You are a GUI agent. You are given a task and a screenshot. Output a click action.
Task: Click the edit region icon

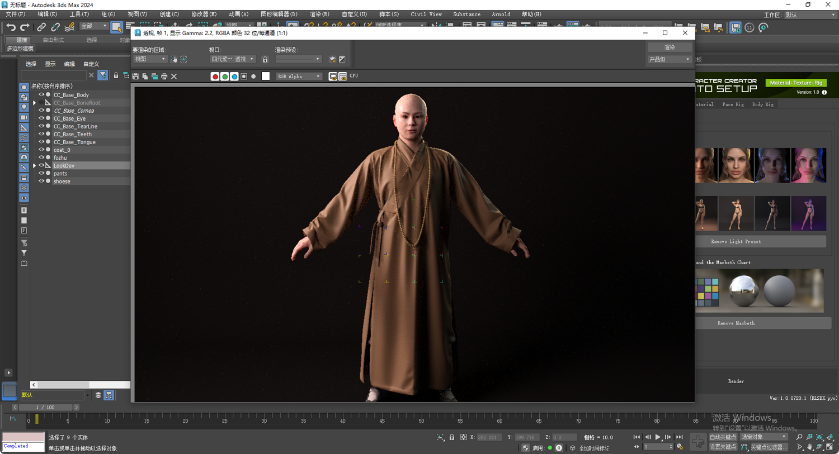[174, 59]
